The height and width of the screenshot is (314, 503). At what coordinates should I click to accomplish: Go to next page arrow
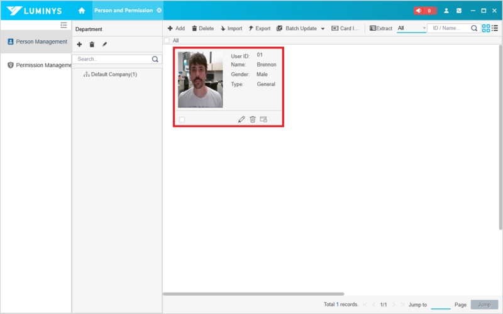point(394,305)
